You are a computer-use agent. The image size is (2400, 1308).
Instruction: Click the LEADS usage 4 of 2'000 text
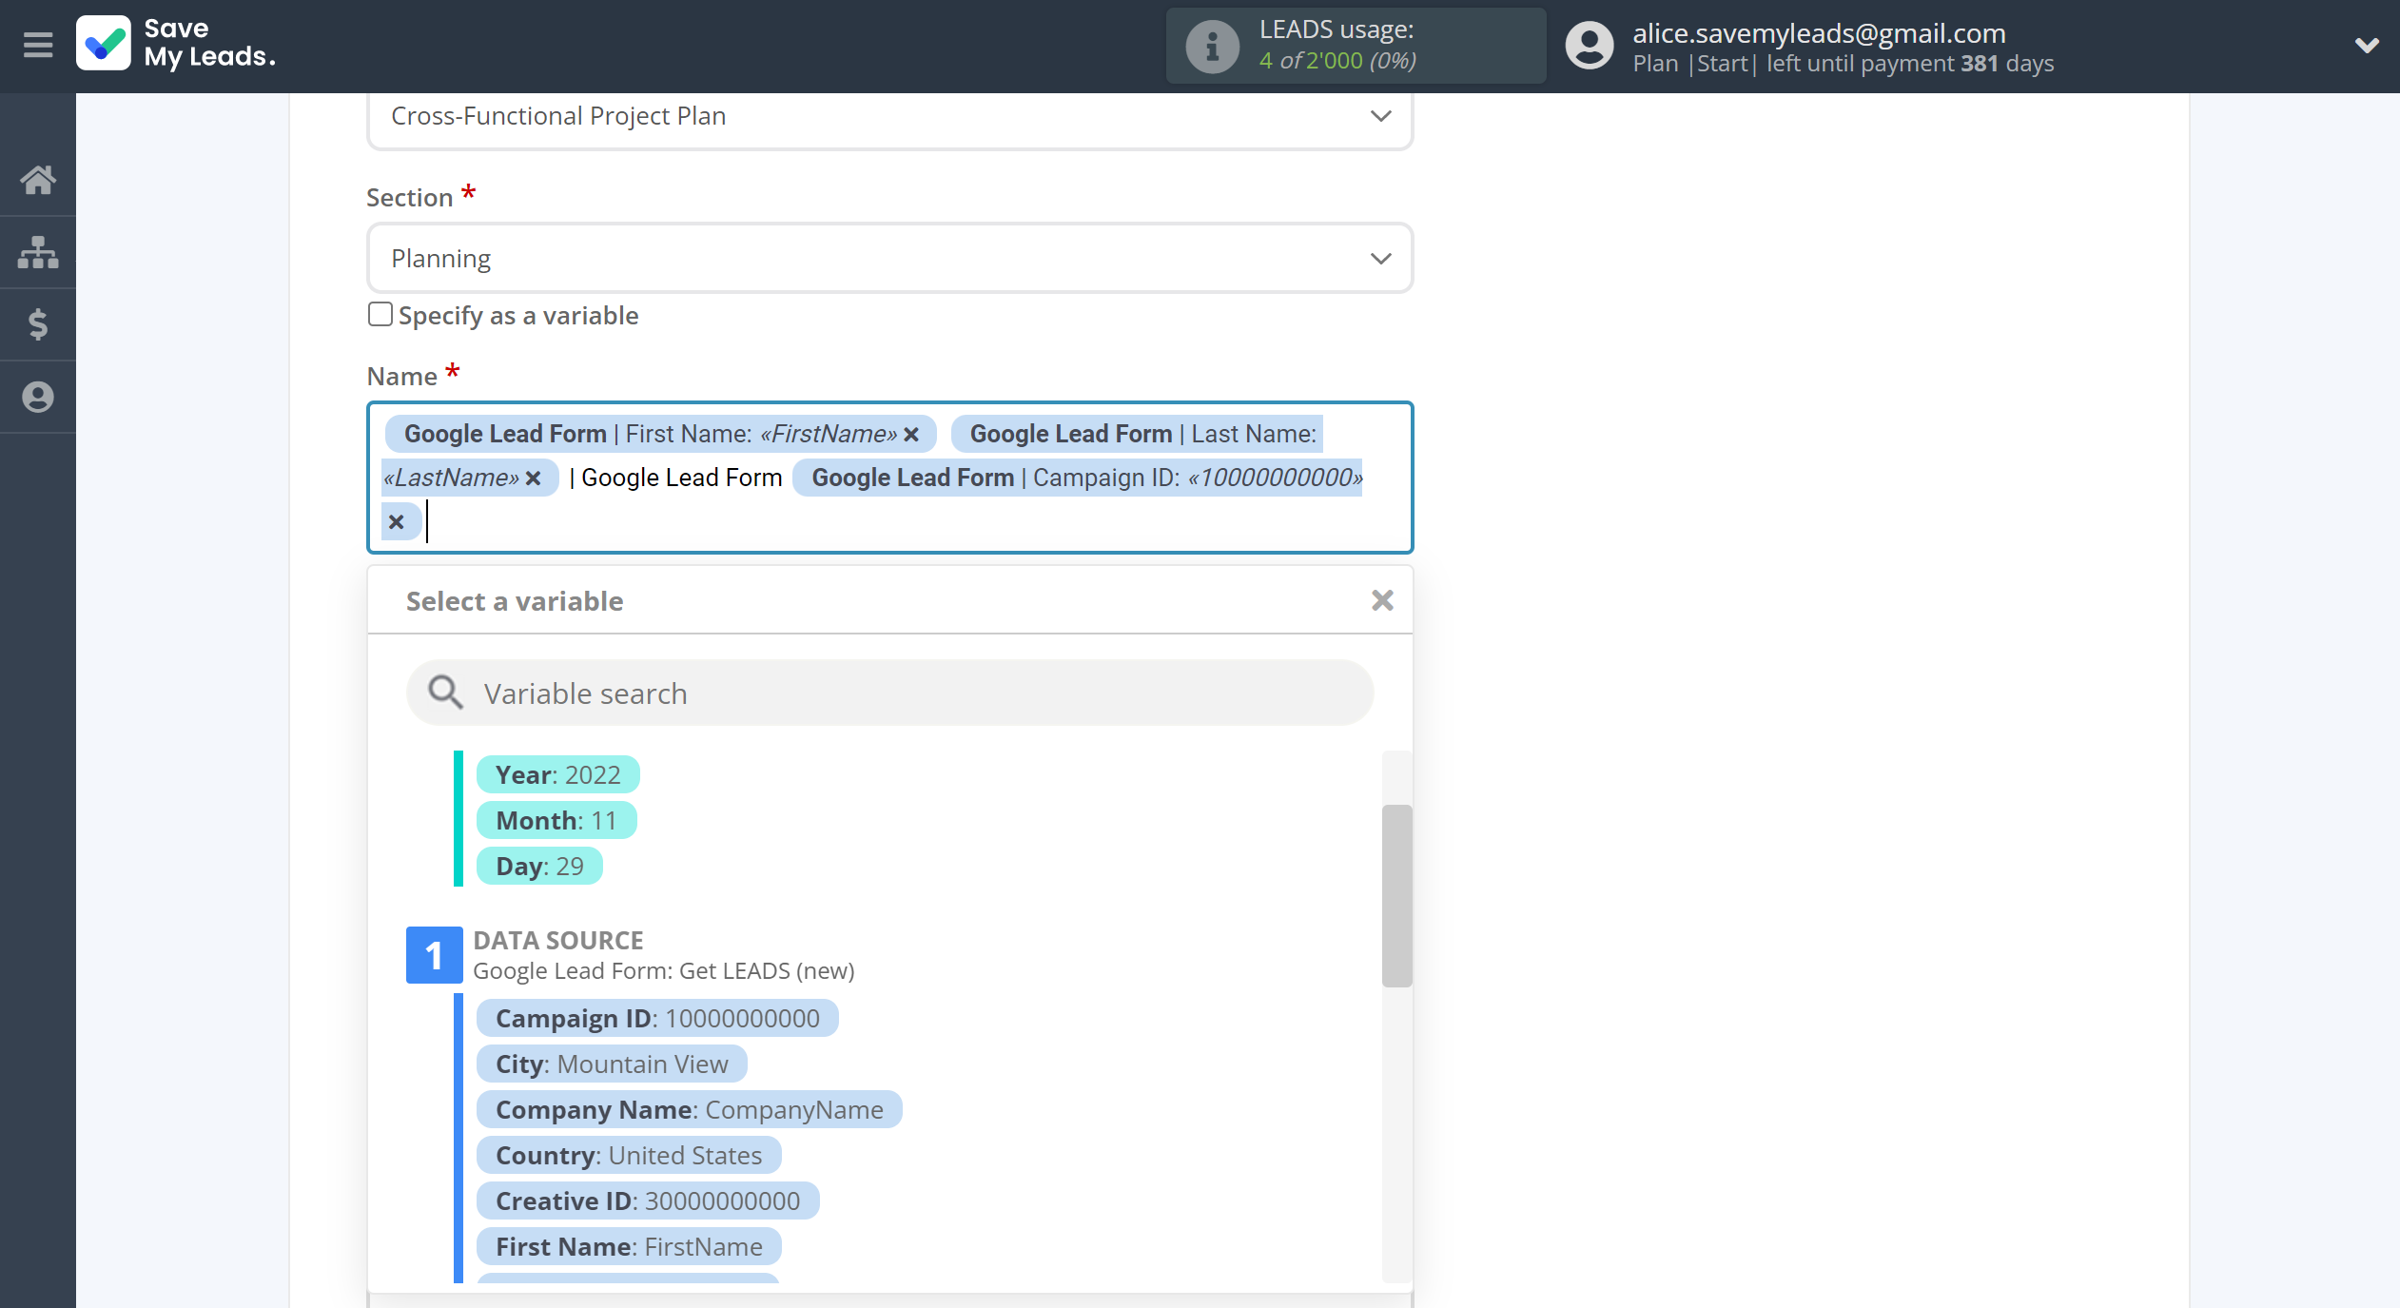pos(1338,61)
